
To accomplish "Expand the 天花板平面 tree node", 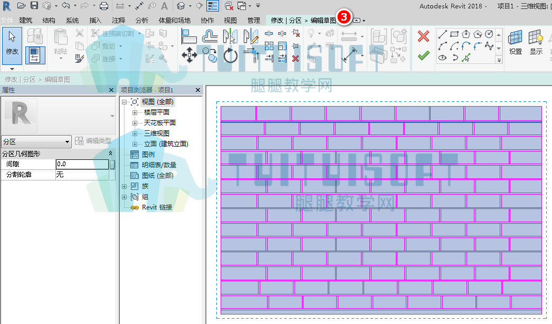I will pyautogui.click(x=135, y=123).
